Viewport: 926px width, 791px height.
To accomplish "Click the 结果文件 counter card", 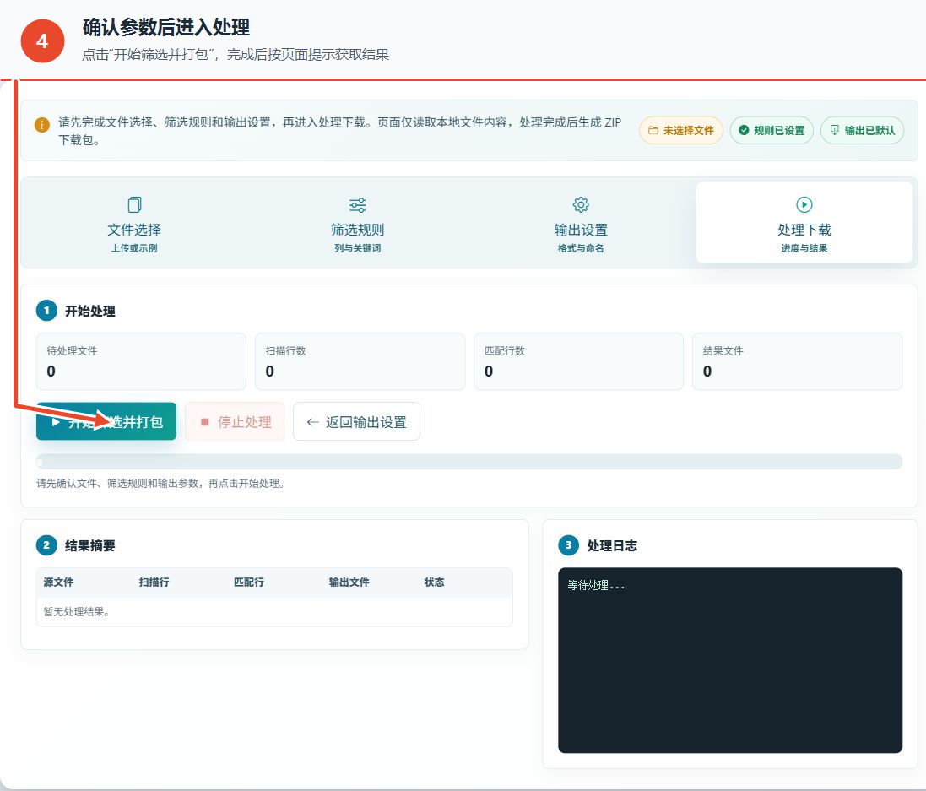I will [x=797, y=361].
